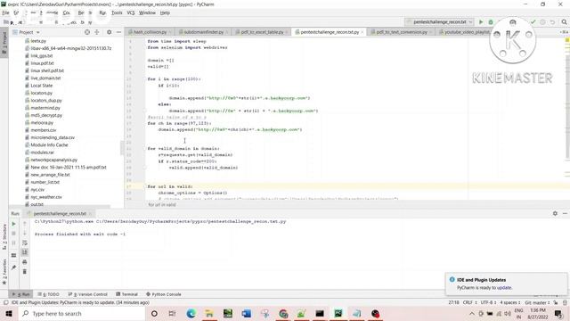
Task: Print the Run console output
Action: point(25,262)
